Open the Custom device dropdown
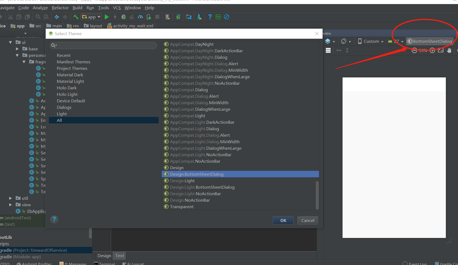The width and height of the screenshot is (458, 265). 371,41
